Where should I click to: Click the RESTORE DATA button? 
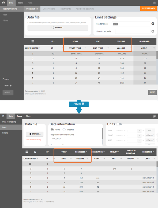pos(148,8)
